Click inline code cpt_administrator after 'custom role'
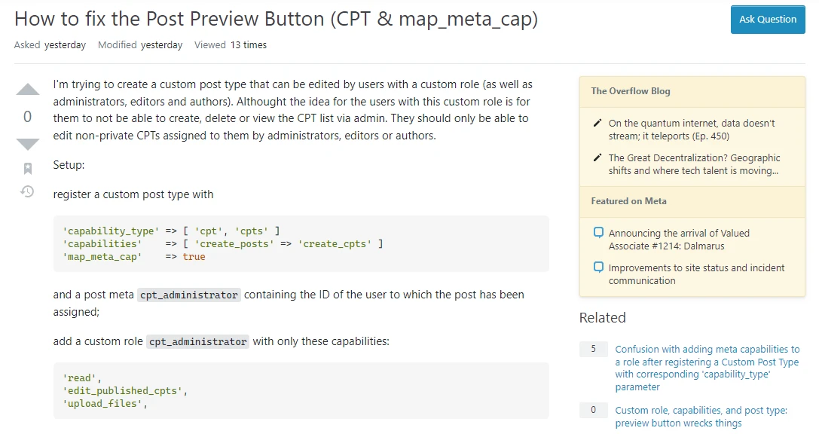The width and height of the screenshot is (819, 434). [x=197, y=341]
